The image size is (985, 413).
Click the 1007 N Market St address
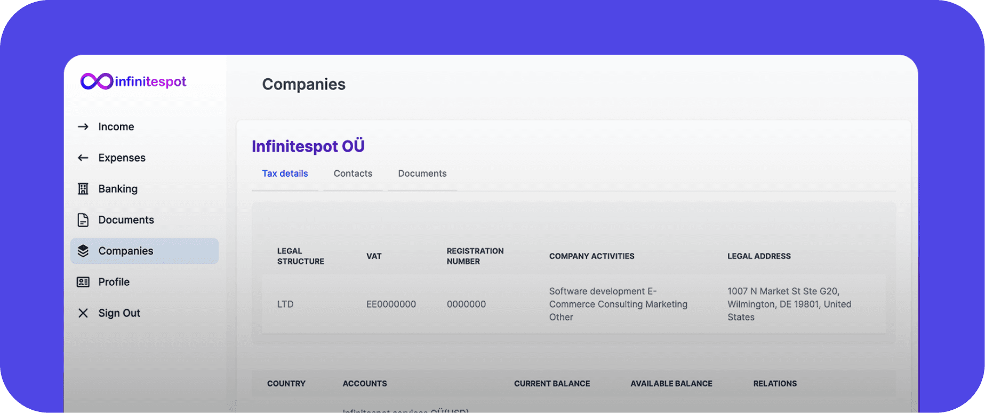[789, 304]
